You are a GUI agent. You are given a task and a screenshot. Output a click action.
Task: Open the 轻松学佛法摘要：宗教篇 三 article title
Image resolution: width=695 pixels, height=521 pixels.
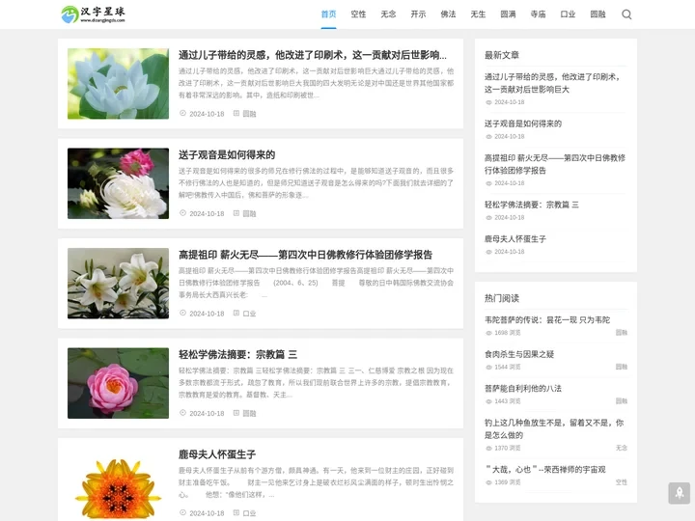tap(237, 354)
